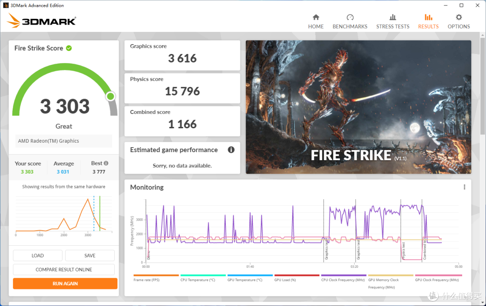The width and height of the screenshot is (486, 306).
Task: Toggle the GPU Memory Clock Frequency legend
Action: pyautogui.click(x=391, y=282)
